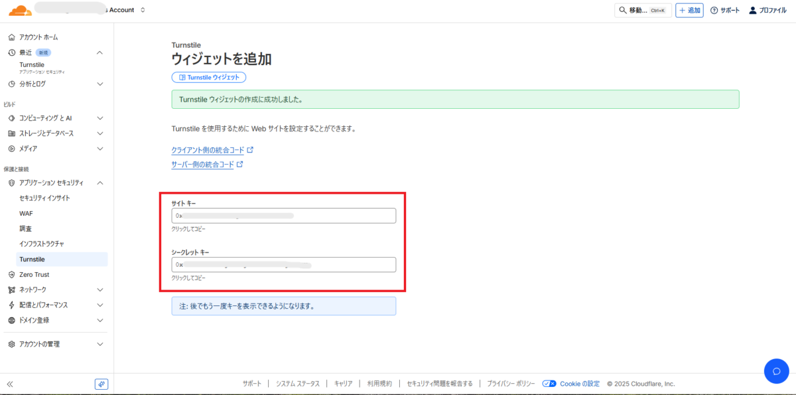Click the サイト キー field to copy
Image resolution: width=796 pixels, height=395 pixels.
tap(283, 216)
